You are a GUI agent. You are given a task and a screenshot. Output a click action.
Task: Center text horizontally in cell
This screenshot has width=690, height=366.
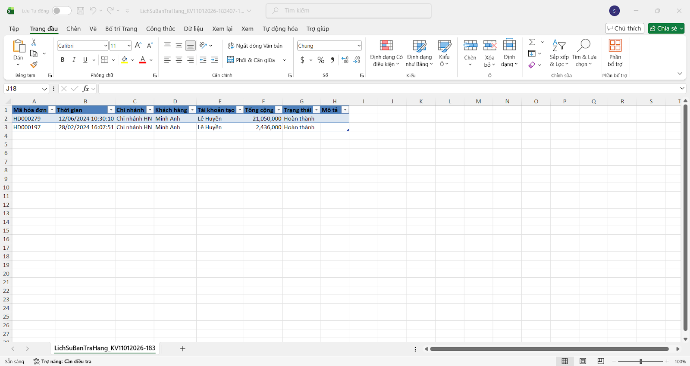click(179, 60)
